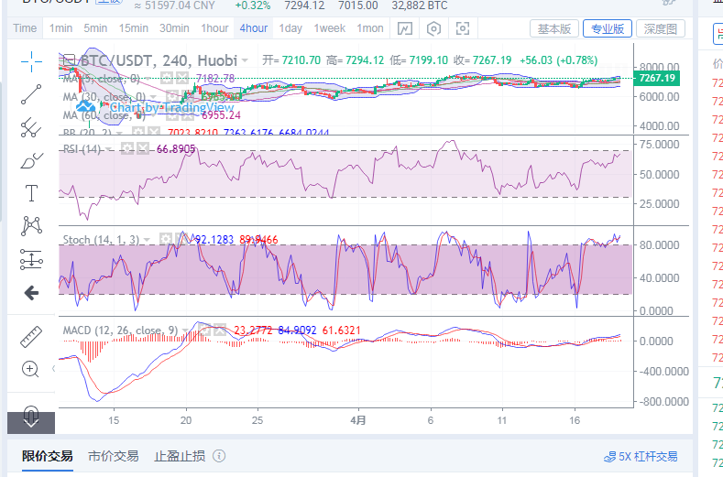The height and width of the screenshot is (477, 723).
Task: Select the brush drawing tool
Action: pos(31,161)
